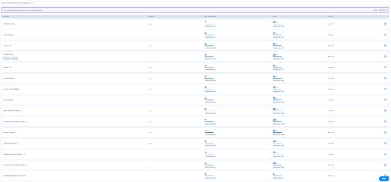Open the arrow icon for the Case Conversion row
This screenshot has width=391, height=182.
tap(385, 143)
